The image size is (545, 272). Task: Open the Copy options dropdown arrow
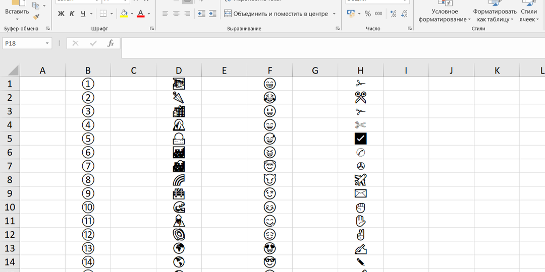(x=44, y=6)
